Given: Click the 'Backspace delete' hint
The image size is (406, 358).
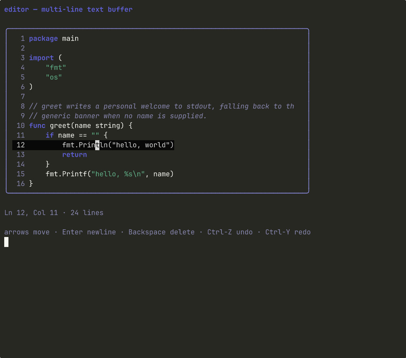Looking at the screenshot, I should (162, 232).
